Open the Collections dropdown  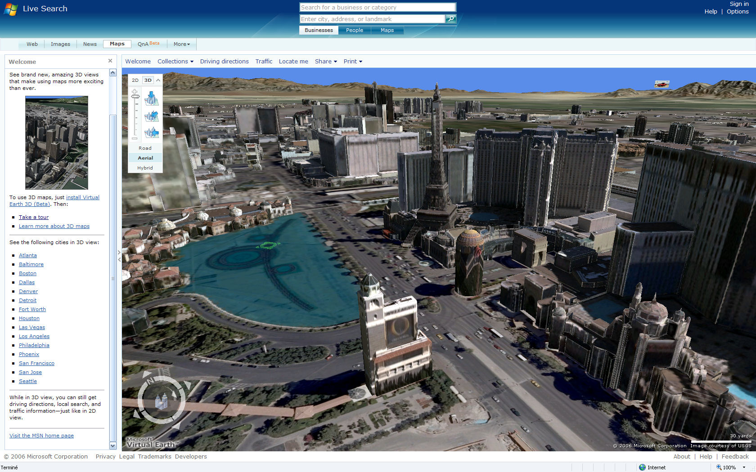click(x=175, y=61)
